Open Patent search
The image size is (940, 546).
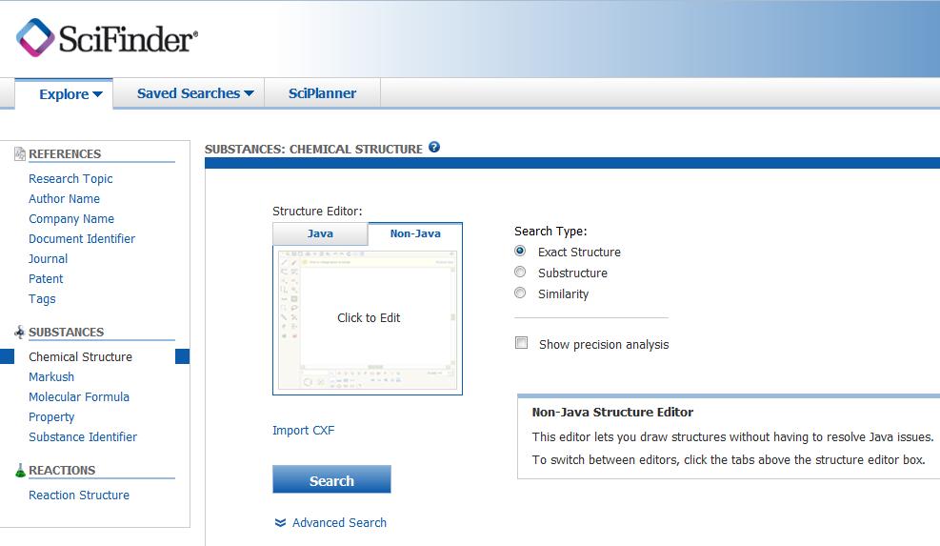coord(46,279)
